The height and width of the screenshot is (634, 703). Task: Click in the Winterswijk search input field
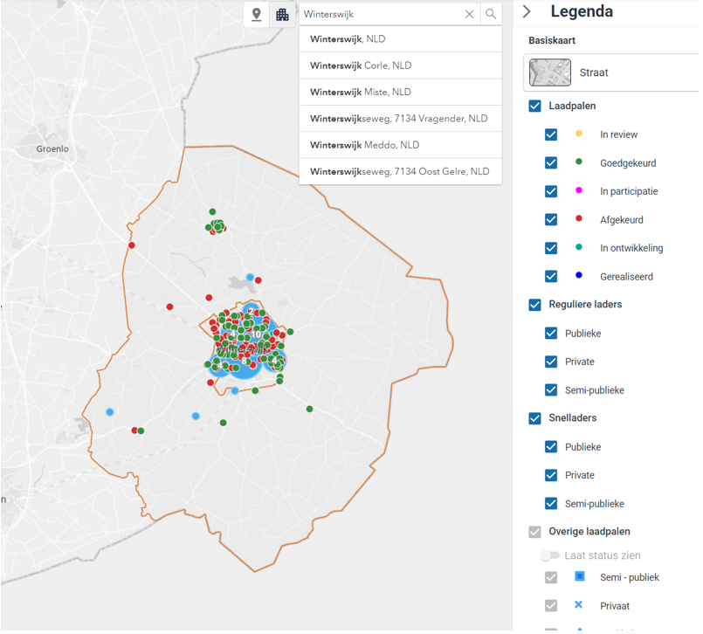380,14
